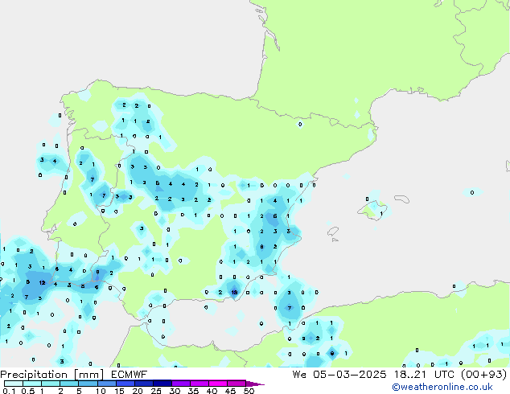The image size is (510, 394).
Task: Click the '18..21 UTC' time range text
Action: (426, 375)
